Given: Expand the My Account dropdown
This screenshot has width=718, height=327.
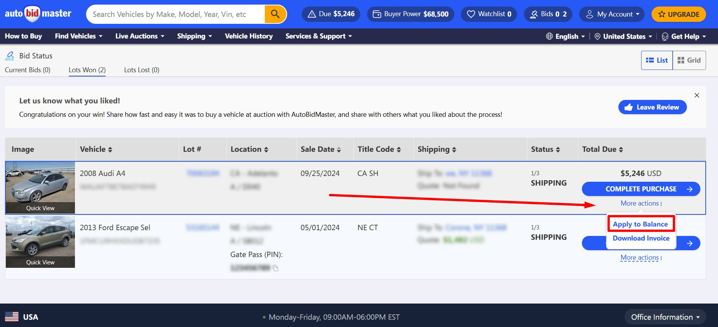Looking at the screenshot, I should pos(612,14).
